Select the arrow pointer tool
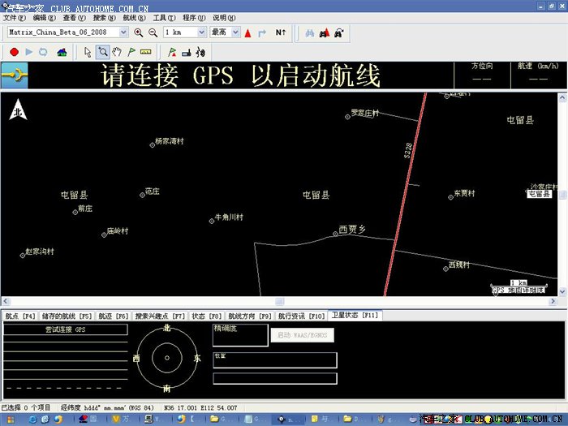Viewport: 568px width, 426px height. [x=88, y=52]
